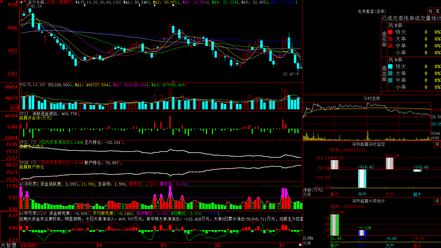This screenshot has width=441, height=248.
Task: Click the 散户 +0.01% bar in 分类统计
Action: [334, 225]
